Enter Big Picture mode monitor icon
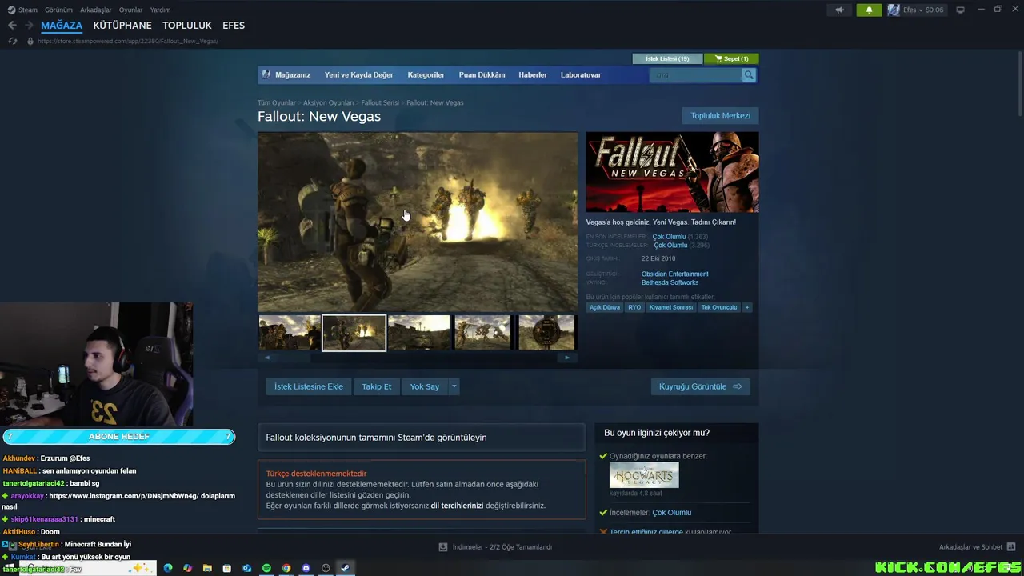Image resolution: width=1024 pixels, height=576 pixels. (960, 10)
